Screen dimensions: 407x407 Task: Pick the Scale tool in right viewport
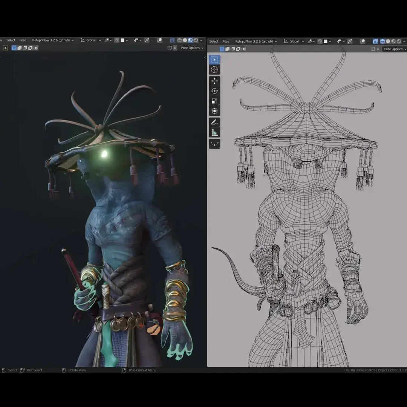click(214, 101)
